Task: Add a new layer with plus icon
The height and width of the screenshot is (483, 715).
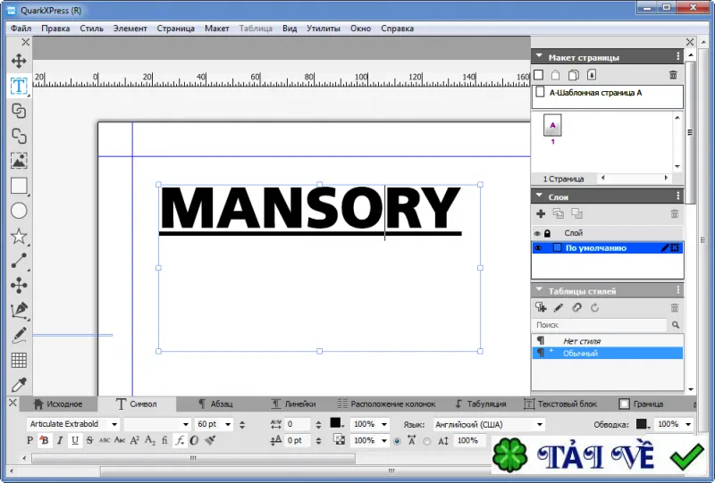Action: (x=541, y=213)
